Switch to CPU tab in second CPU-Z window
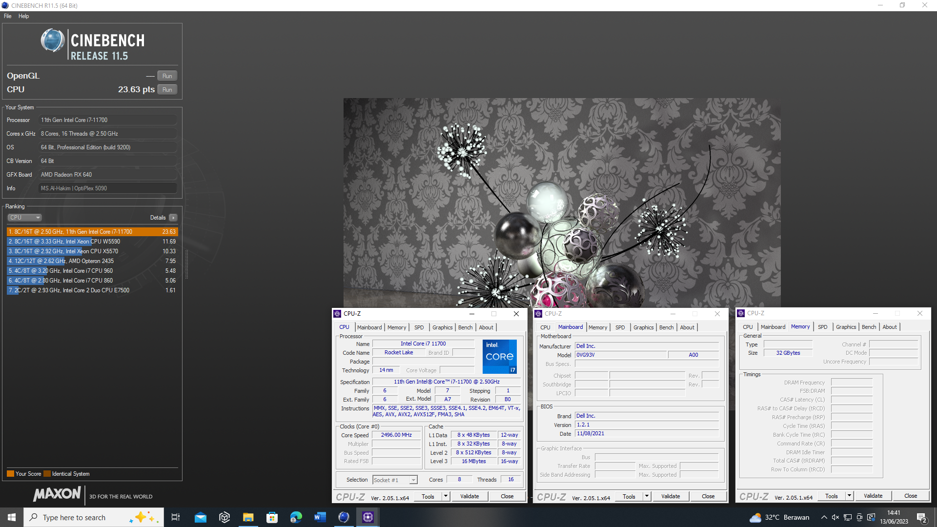Viewport: 937px width, 527px height. click(x=546, y=327)
